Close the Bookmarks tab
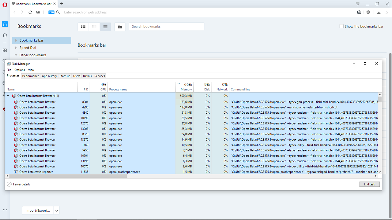 click(x=55, y=4)
